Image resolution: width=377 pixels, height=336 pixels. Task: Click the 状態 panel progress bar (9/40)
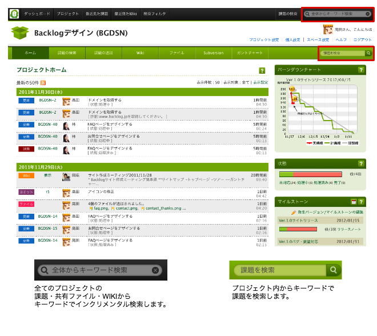pos(310,174)
